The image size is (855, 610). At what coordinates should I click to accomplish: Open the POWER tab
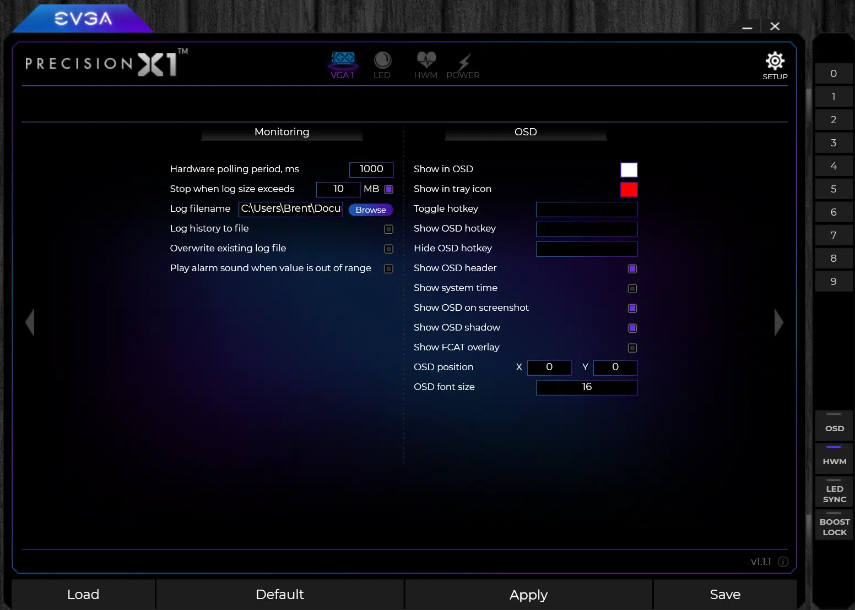[x=463, y=65]
